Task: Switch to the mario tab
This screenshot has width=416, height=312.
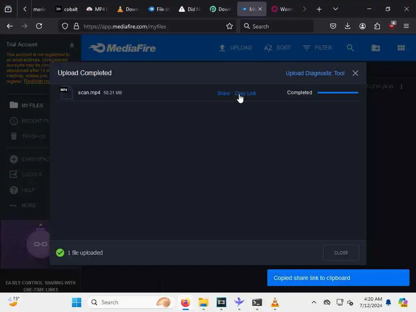Action: pyautogui.click(x=39, y=9)
